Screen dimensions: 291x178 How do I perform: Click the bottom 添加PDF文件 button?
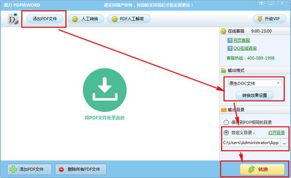[x=30, y=169]
